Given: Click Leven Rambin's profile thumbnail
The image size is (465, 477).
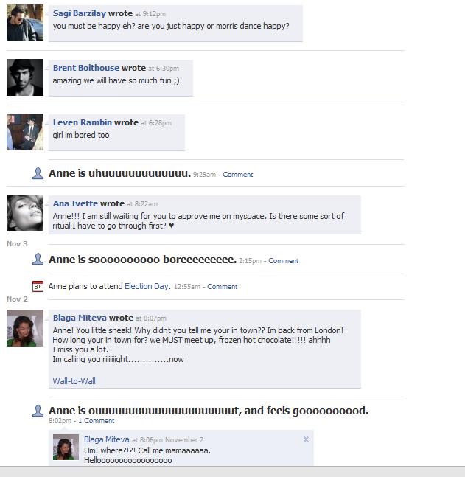Looking at the screenshot, I should tap(25, 132).
